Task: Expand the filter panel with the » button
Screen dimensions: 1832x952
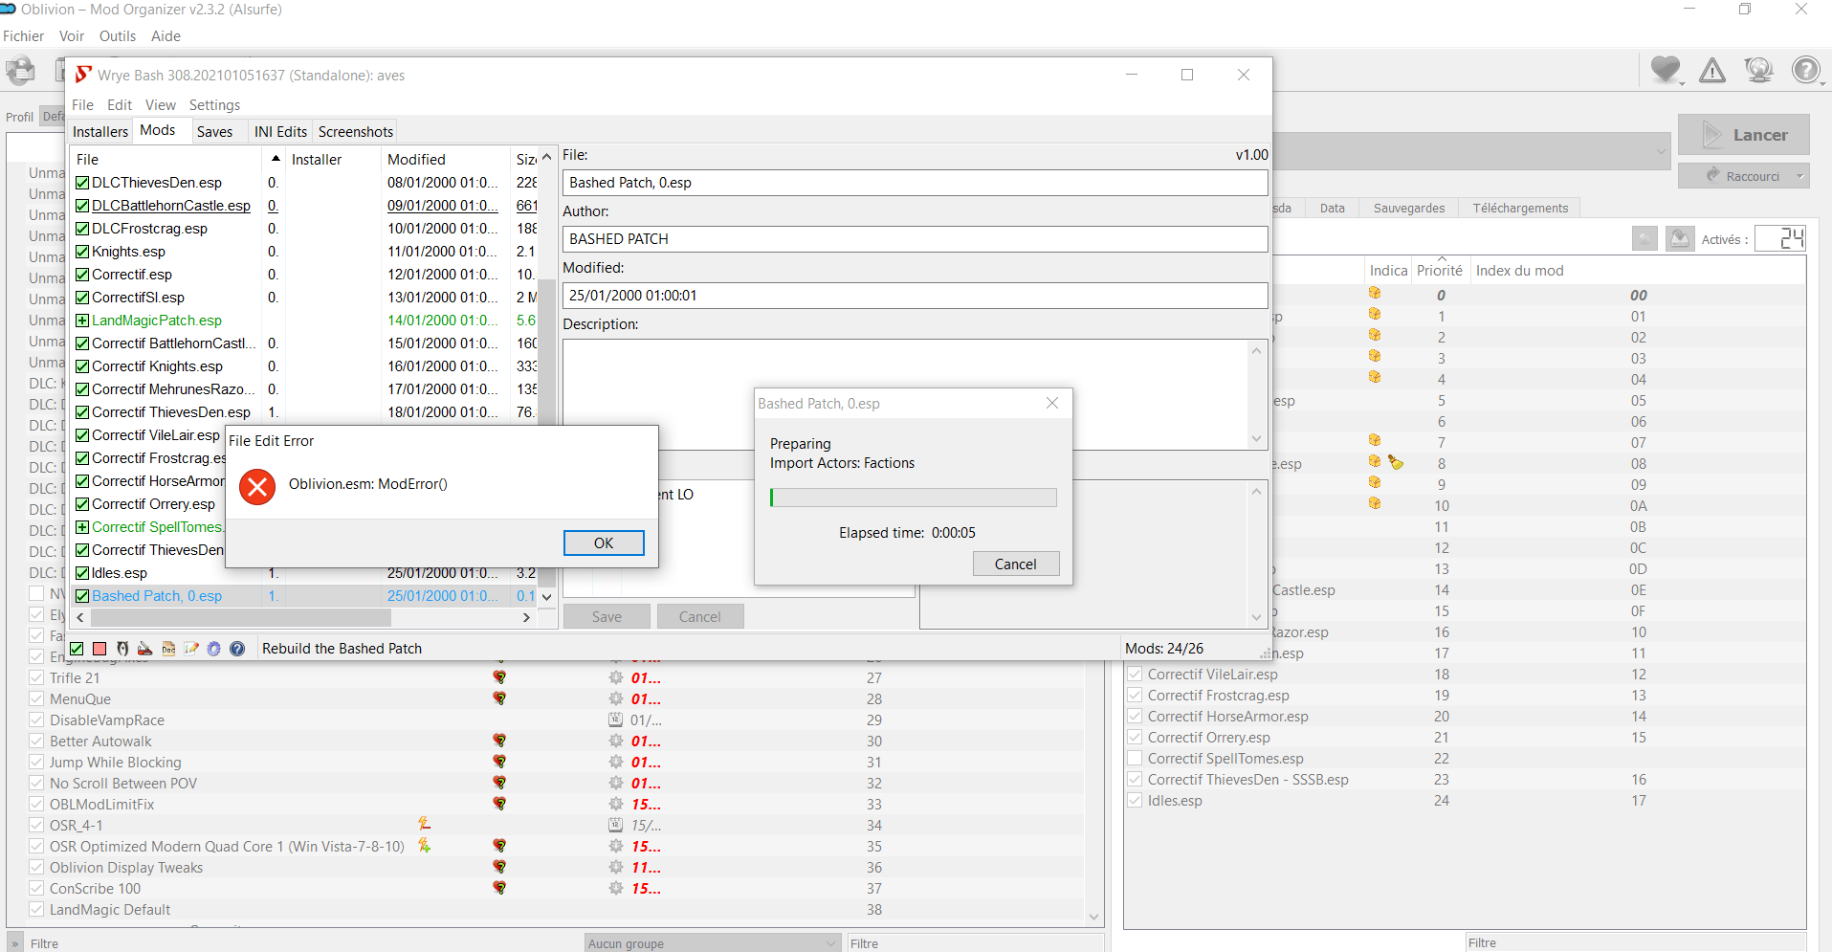Action: [15, 943]
